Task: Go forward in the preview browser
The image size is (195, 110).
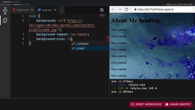Action: 120,9
